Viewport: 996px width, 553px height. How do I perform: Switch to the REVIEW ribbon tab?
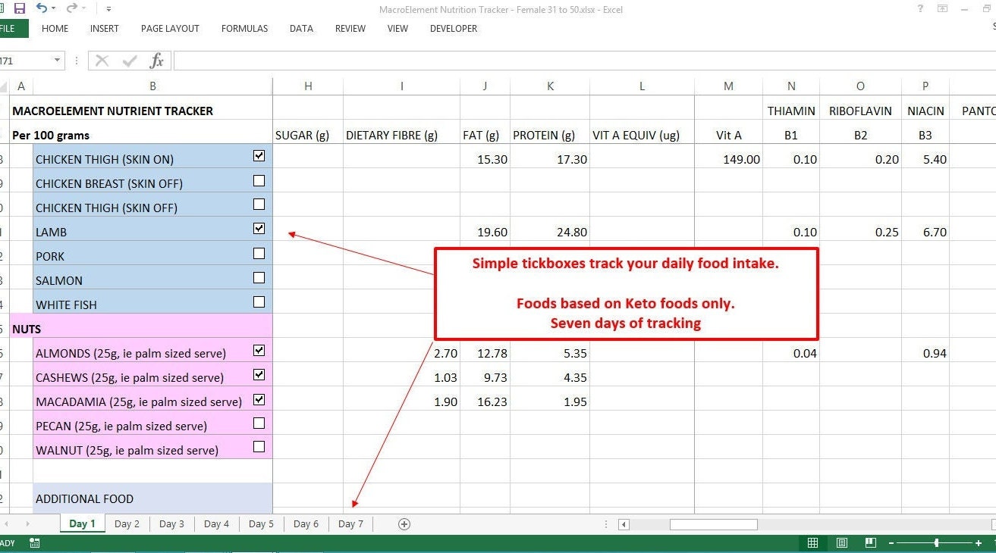coord(350,29)
